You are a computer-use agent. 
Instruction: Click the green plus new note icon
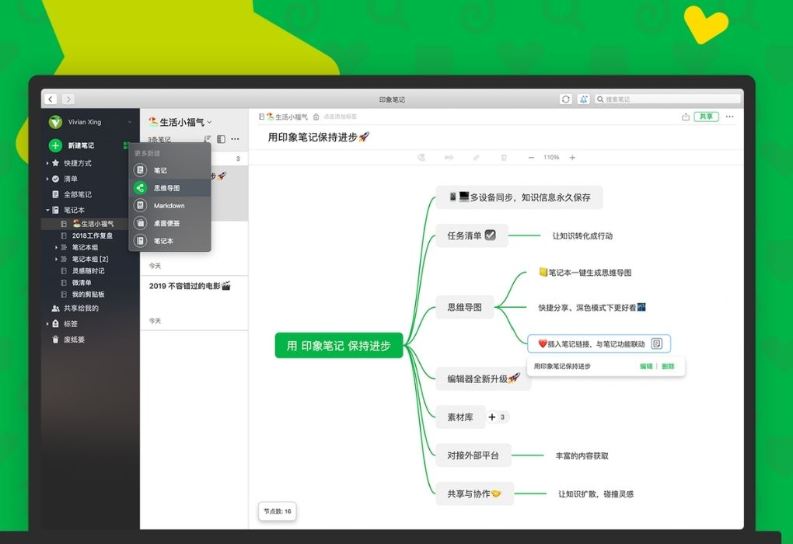55,145
